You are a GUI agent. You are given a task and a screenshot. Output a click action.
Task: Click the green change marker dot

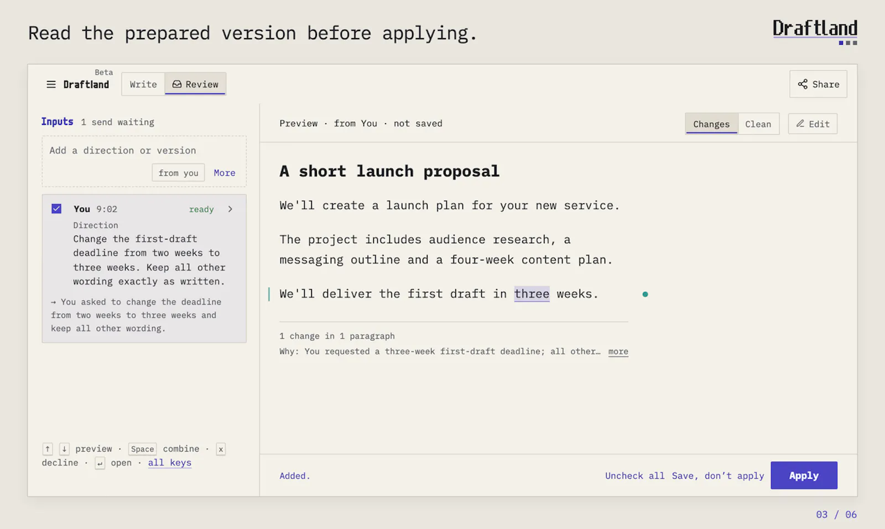click(x=645, y=294)
